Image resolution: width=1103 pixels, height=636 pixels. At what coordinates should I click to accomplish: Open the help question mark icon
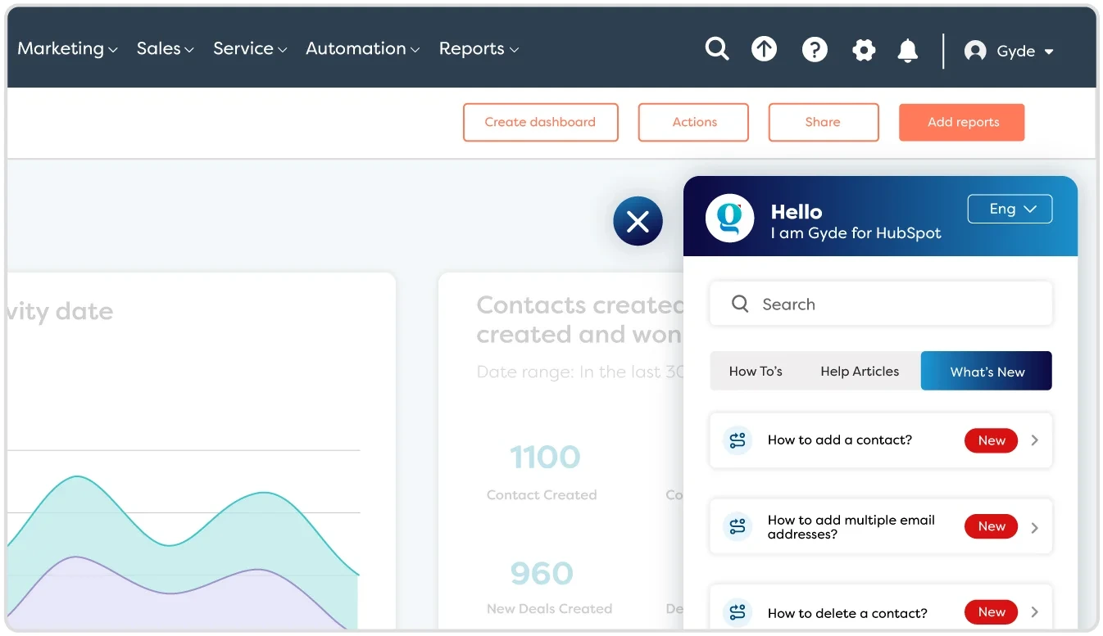pyautogui.click(x=815, y=48)
